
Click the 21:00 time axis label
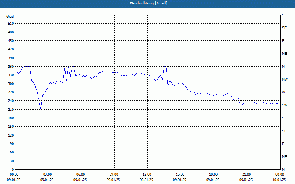(247, 174)
